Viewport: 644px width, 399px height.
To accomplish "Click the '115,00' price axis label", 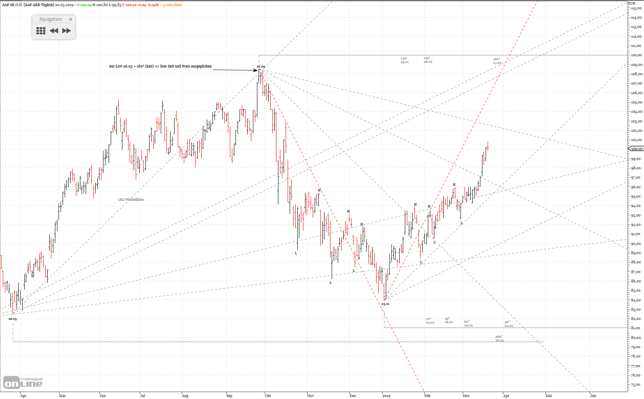I will point(636,8).
